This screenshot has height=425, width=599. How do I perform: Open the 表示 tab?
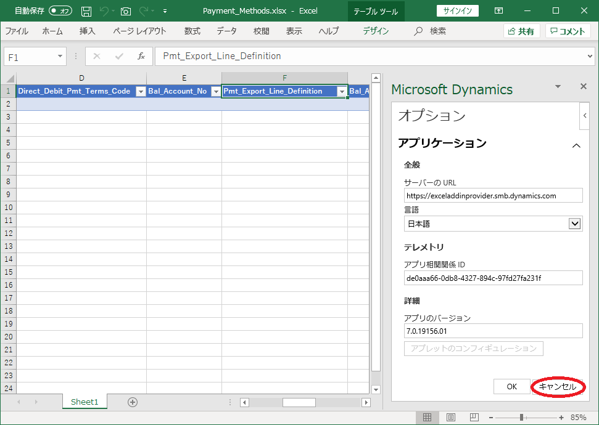(x=294, y=31)
